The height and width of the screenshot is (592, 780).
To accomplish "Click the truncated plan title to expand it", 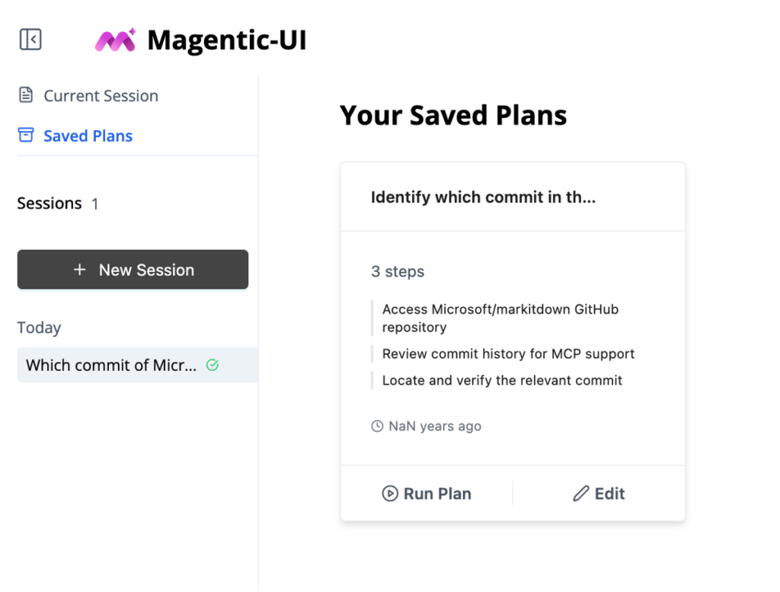I will [x=483, y=197].
